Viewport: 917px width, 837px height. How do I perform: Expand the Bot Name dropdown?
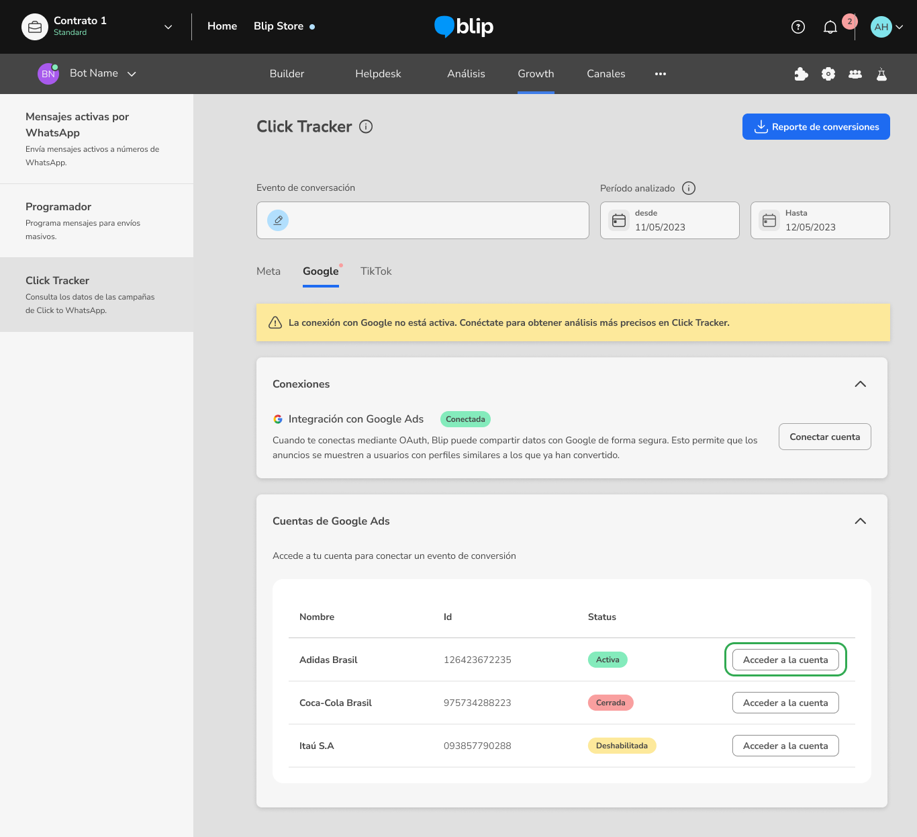pos(132,74)
